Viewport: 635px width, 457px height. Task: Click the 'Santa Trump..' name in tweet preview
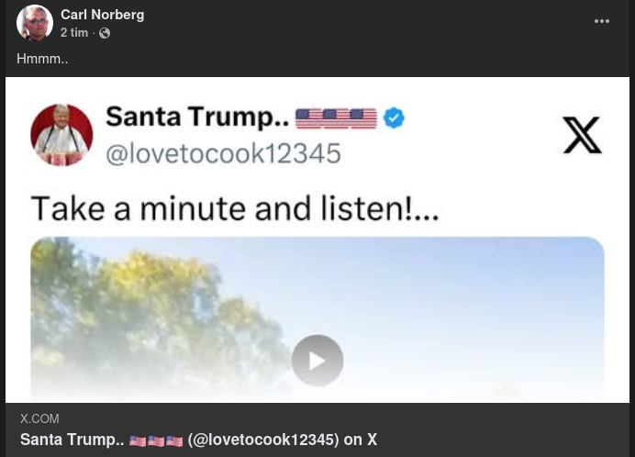[x=197, y=117]
